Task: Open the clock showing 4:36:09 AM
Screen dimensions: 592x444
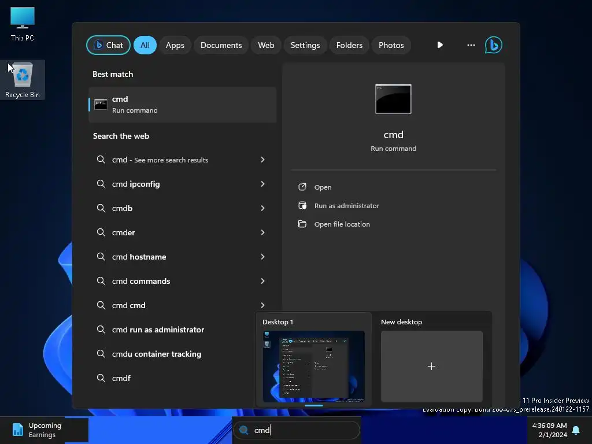Action: click(549, 430)
